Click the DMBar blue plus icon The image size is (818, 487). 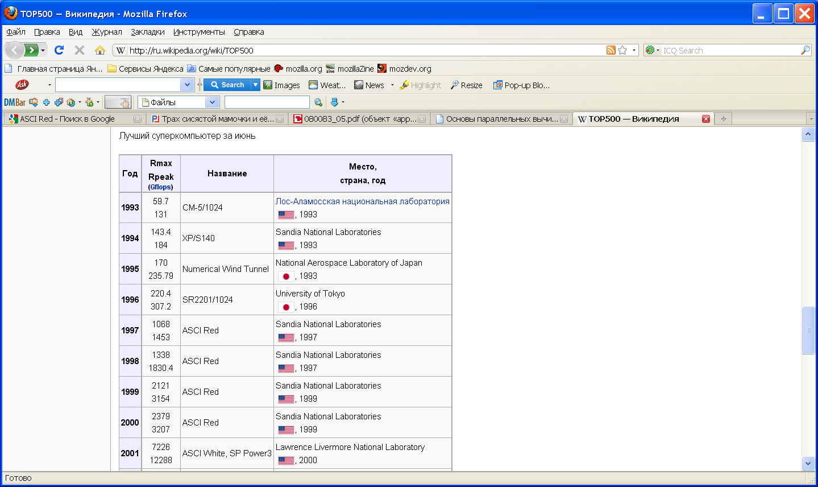coord(46,102)
